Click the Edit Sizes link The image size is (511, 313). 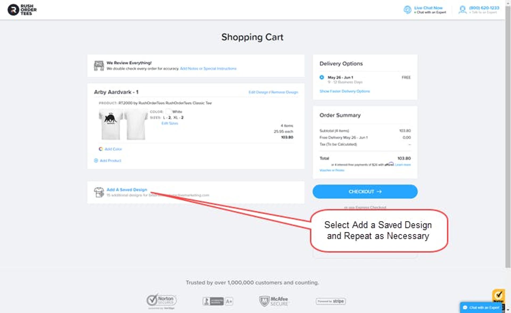coord(170,123)
